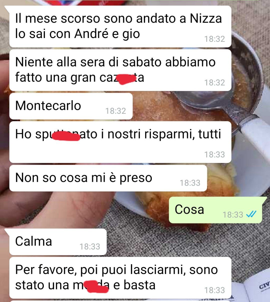Tap the 18:33 timestamp on the risparmi message

tap(214, 155)
